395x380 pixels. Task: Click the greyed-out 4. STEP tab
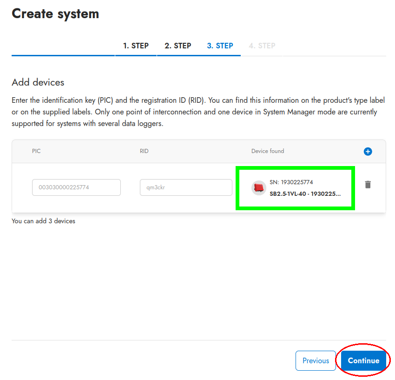(x=262, y=46)
